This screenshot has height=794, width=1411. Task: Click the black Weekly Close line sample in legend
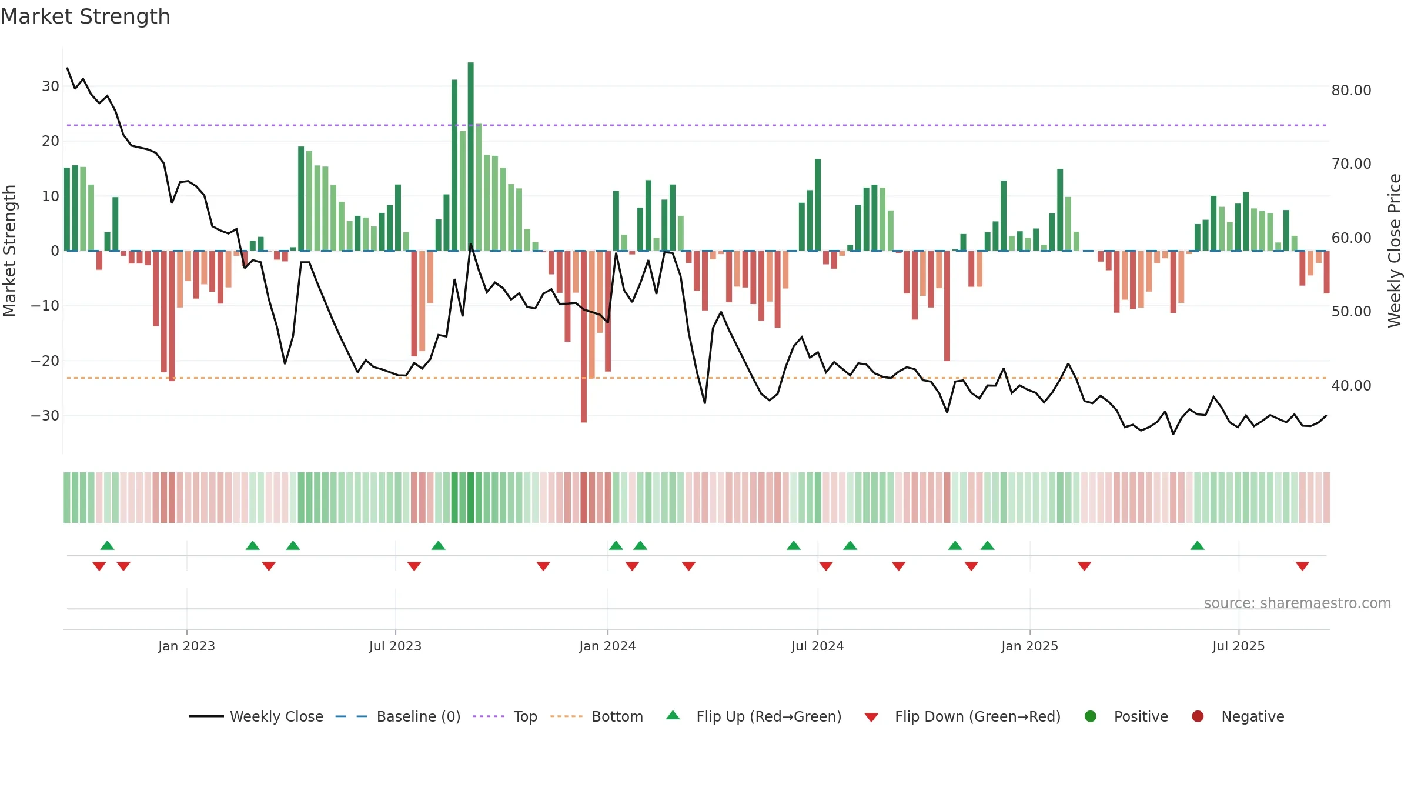[206, 716]
